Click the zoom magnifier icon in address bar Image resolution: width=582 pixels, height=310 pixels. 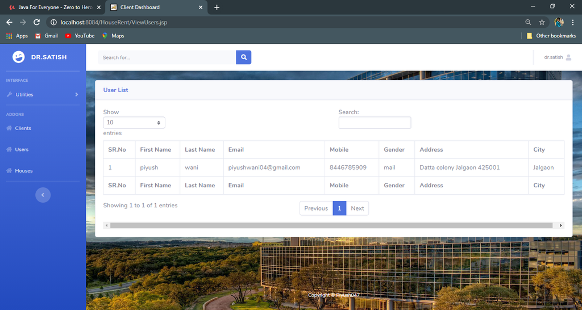pyautogui.click(x=528, y=22)
